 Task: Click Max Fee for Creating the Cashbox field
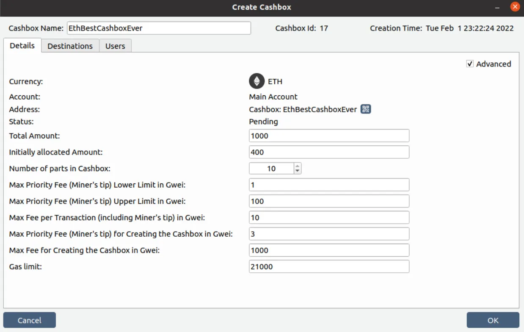click(329, 250)
